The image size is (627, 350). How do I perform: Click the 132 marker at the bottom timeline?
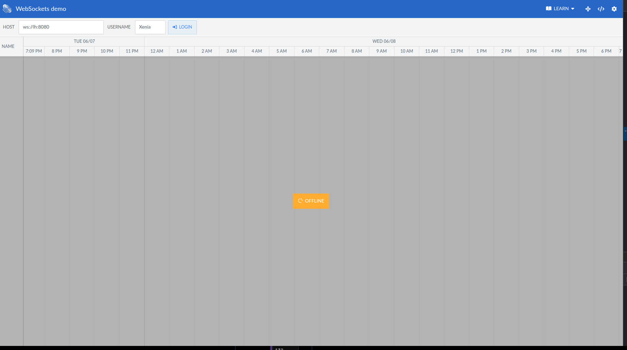pyautogui.click(x=279, y=349)
